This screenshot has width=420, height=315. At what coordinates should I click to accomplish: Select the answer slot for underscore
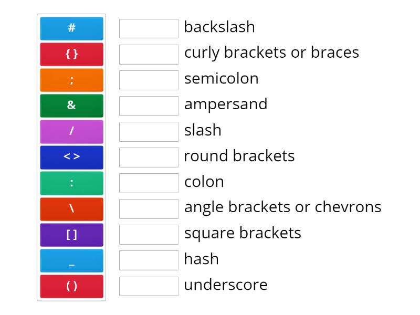point(149,286)
